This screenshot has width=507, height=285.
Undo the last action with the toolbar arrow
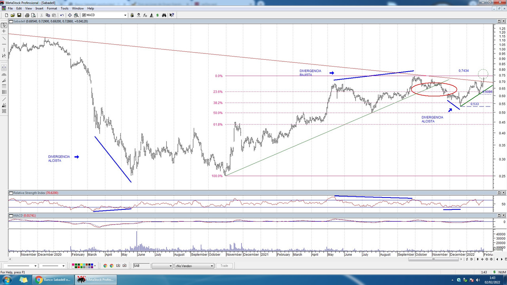point(62,15)
